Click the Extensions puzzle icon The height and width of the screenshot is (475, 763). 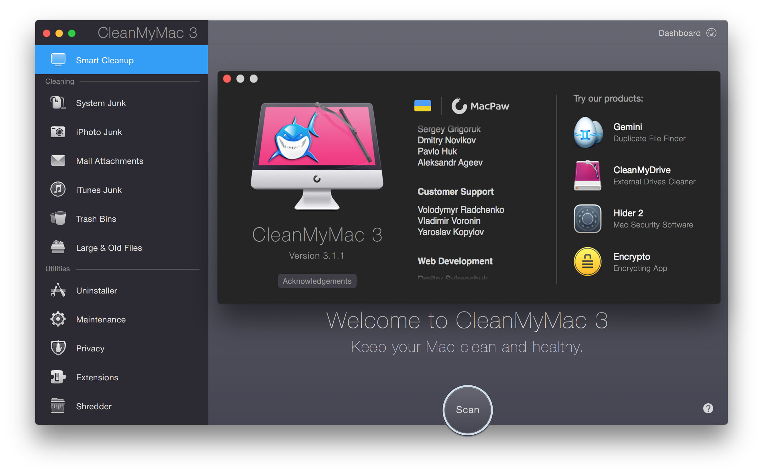tap(58, 377)
